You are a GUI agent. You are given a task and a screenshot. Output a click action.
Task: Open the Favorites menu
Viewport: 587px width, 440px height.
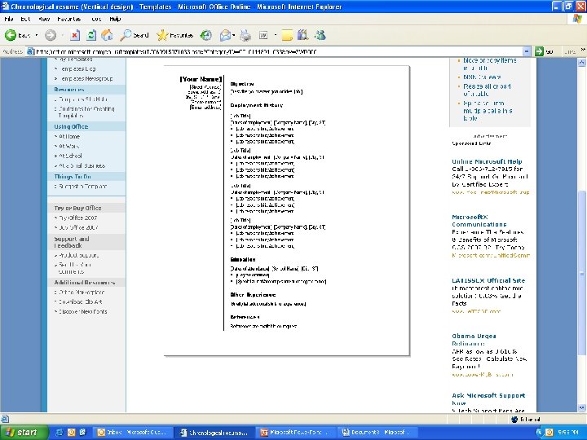tap(68, 19)
